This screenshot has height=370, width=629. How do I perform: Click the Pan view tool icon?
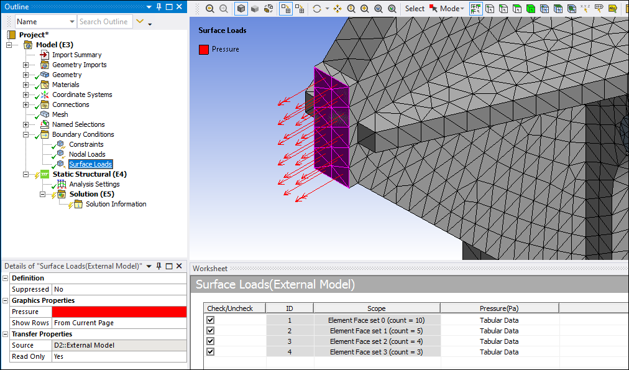pos(337,9)
